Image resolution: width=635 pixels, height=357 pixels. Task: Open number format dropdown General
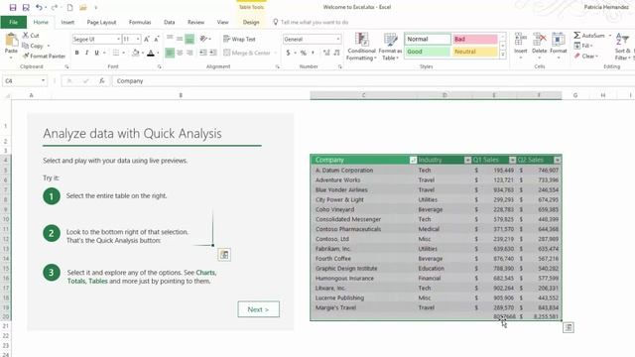(338, 39)
